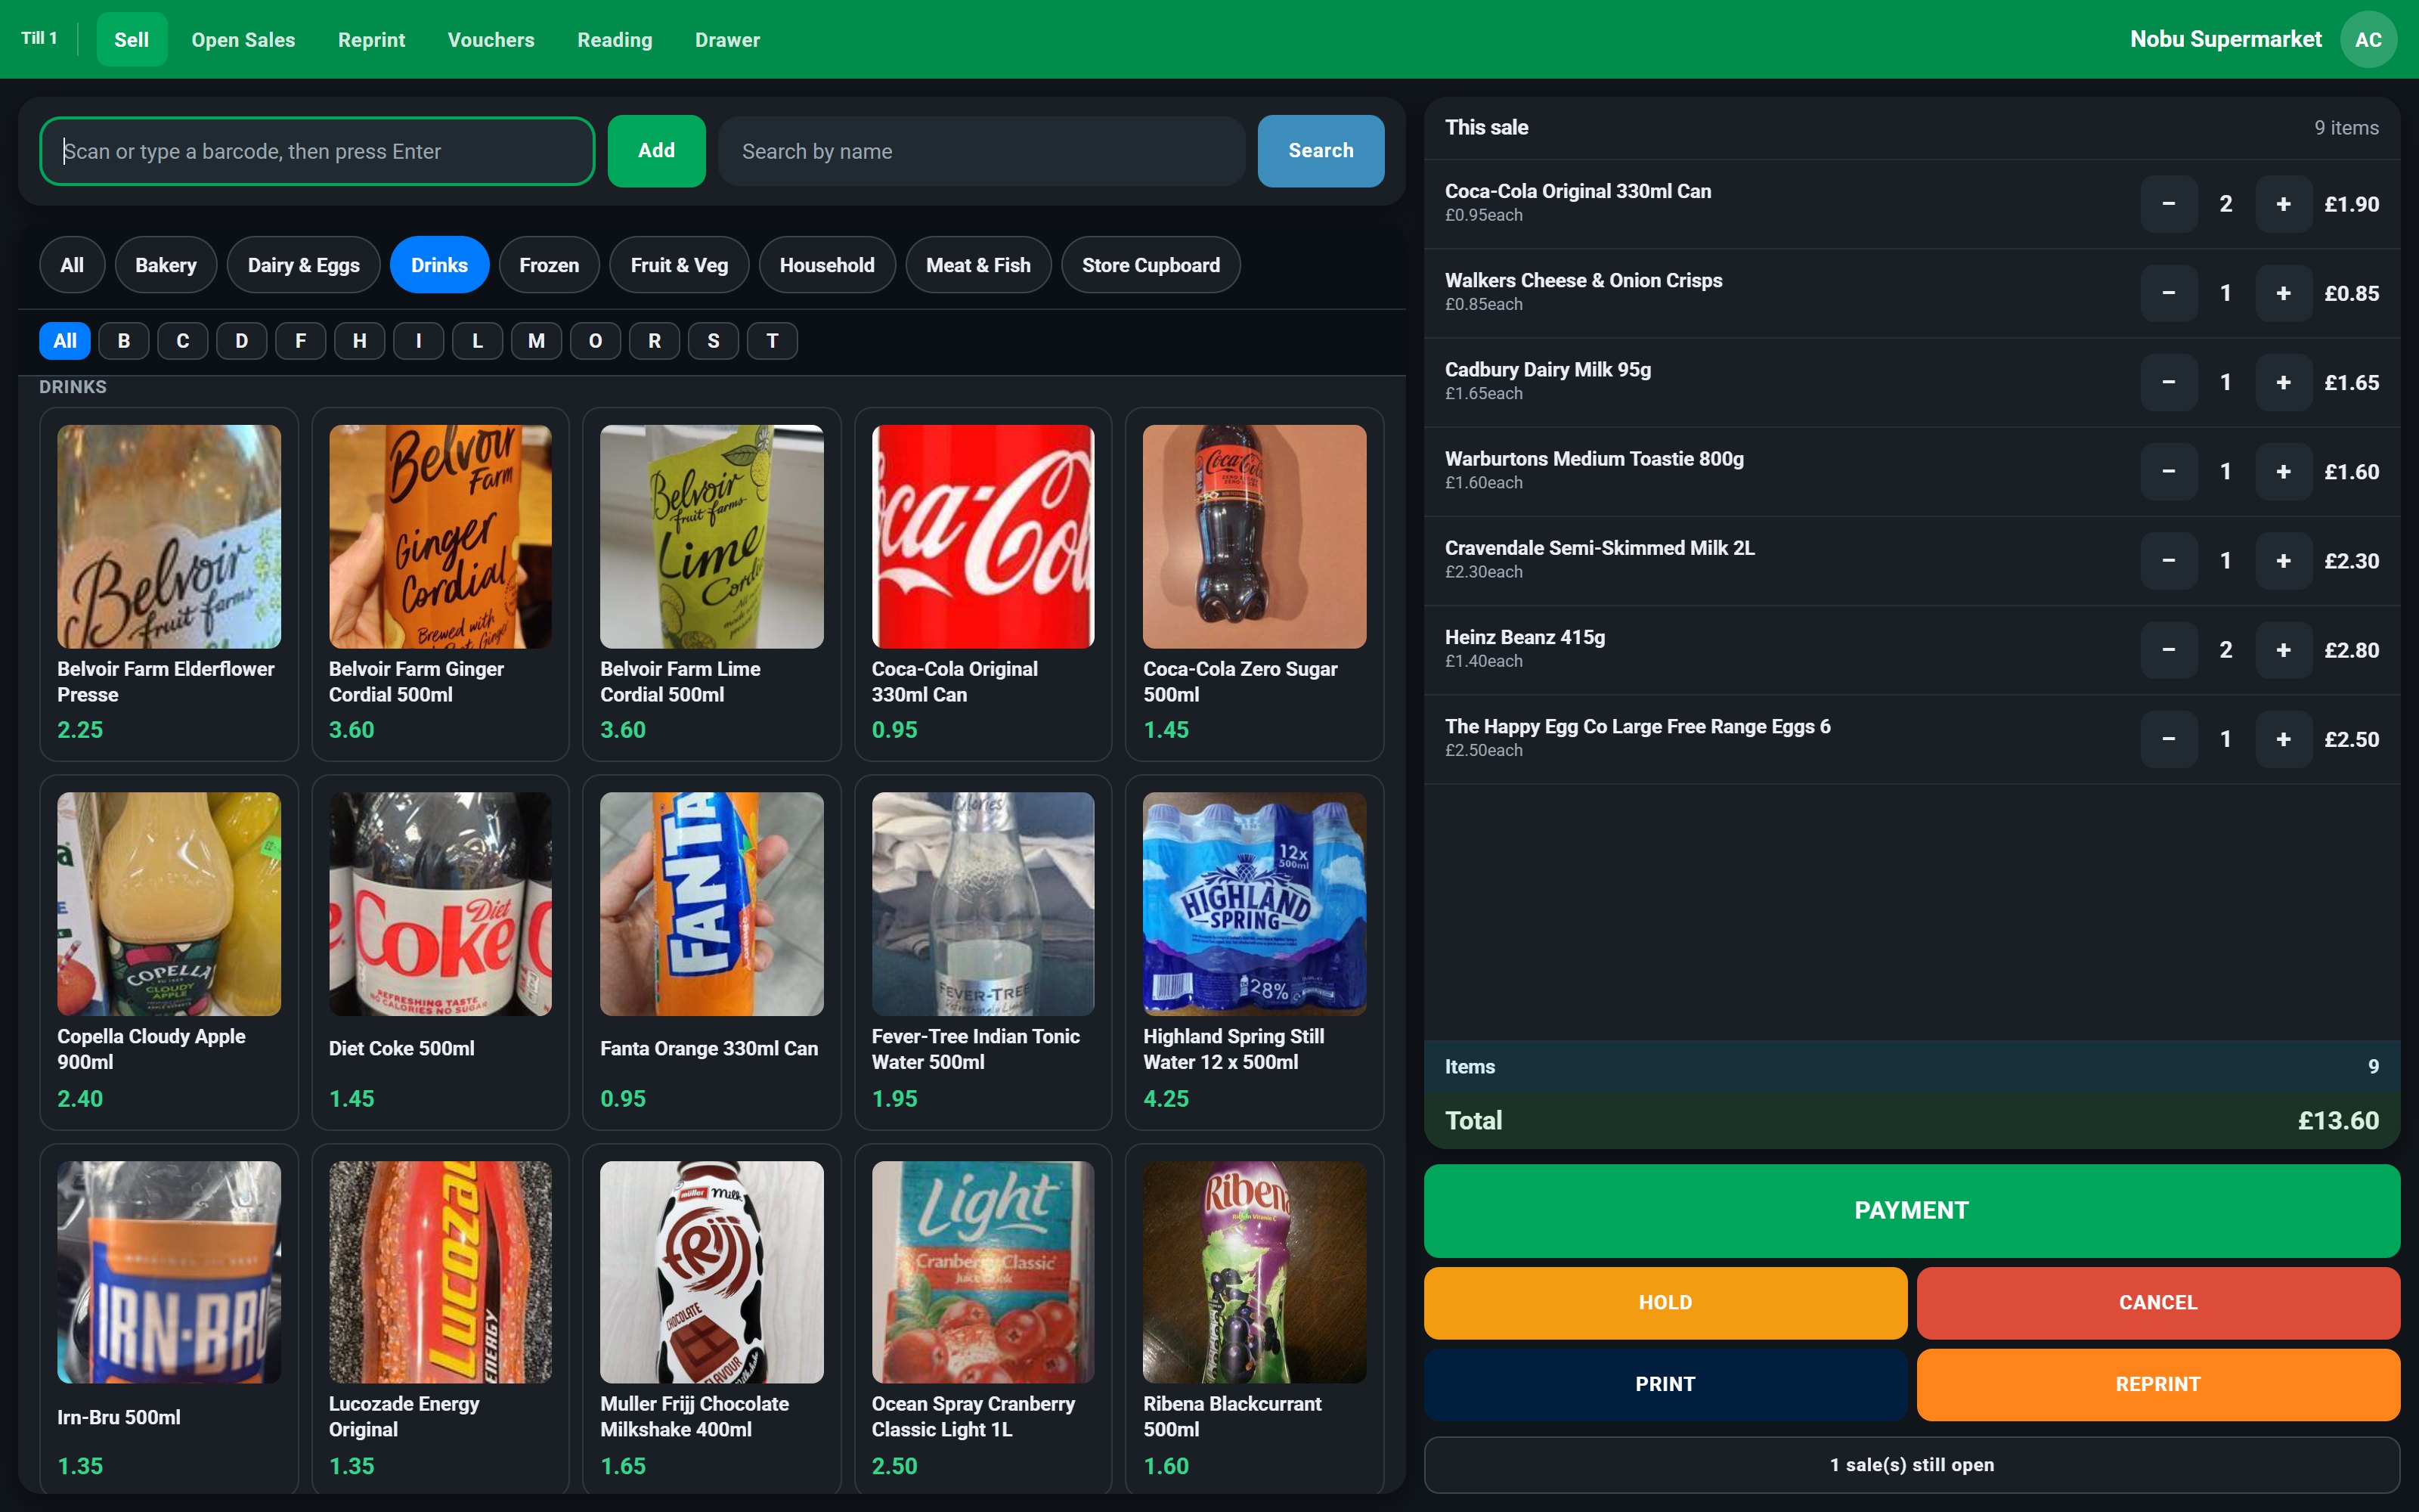Put the sale on HOLD

(1665, 1303)
